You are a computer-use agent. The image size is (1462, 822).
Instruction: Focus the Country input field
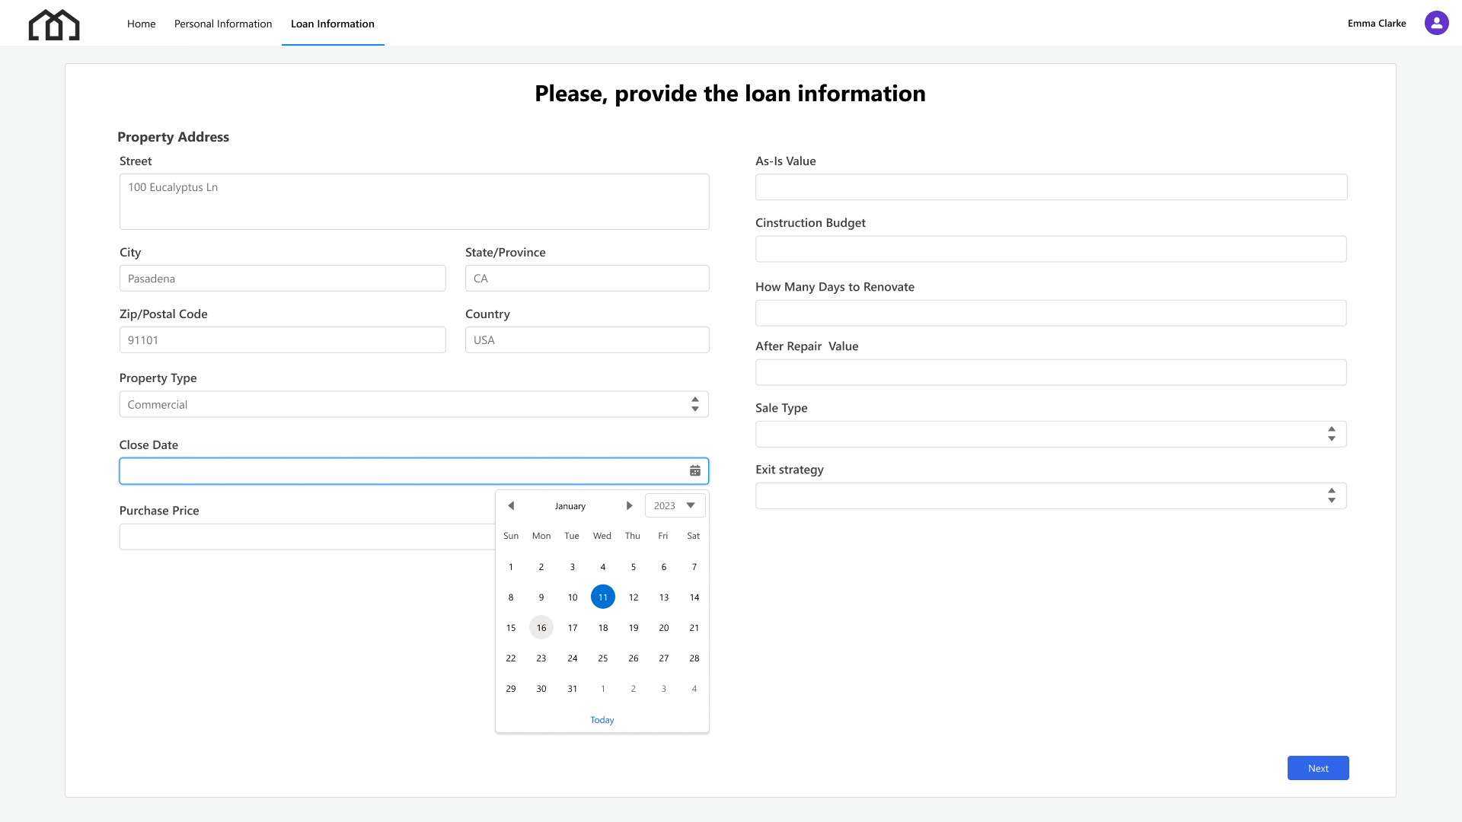[587, 339]
